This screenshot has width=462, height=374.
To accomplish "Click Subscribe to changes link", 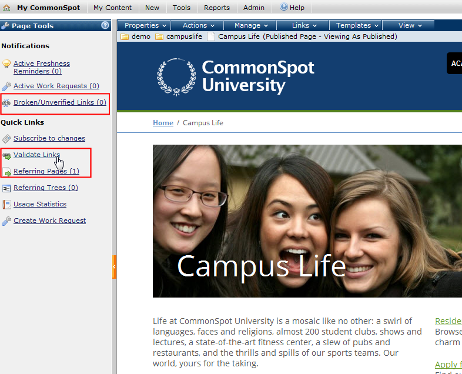I will [x=49, y=138].
